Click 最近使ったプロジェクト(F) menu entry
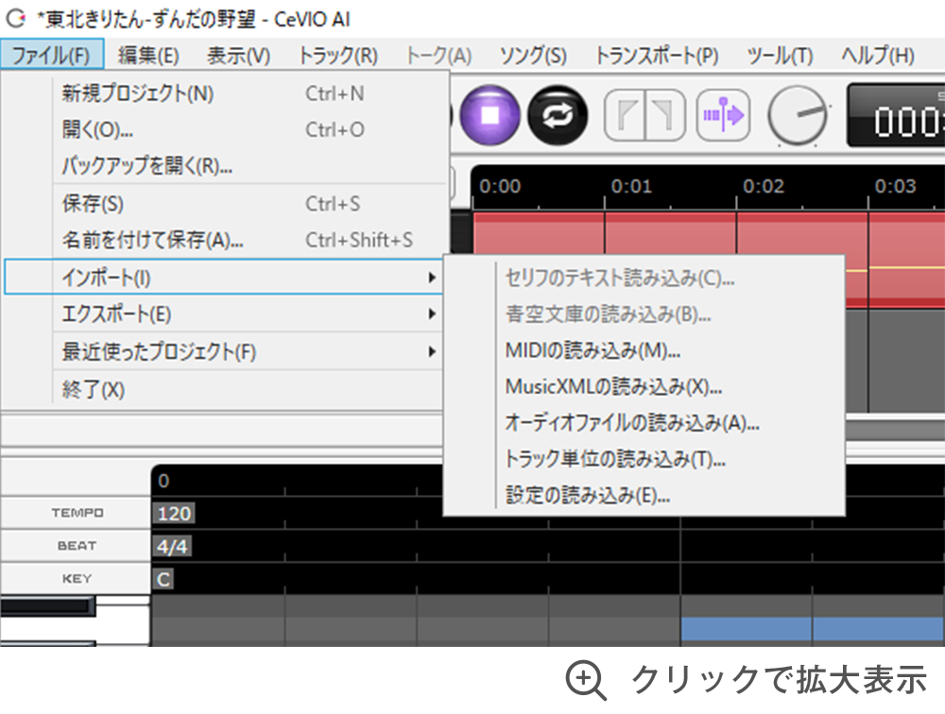 (224, 351)
